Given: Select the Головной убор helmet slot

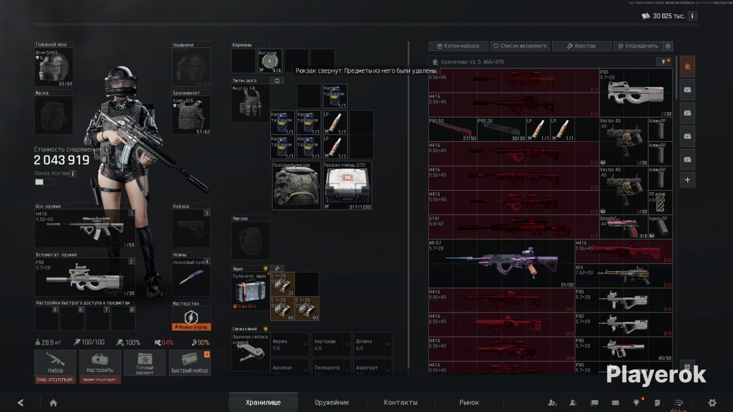Looking at the screenshot, I should 54,68.
